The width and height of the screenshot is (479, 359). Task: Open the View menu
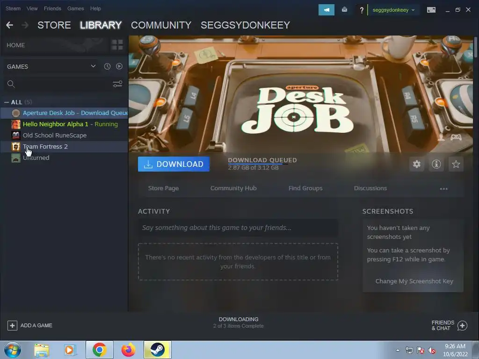32,8
